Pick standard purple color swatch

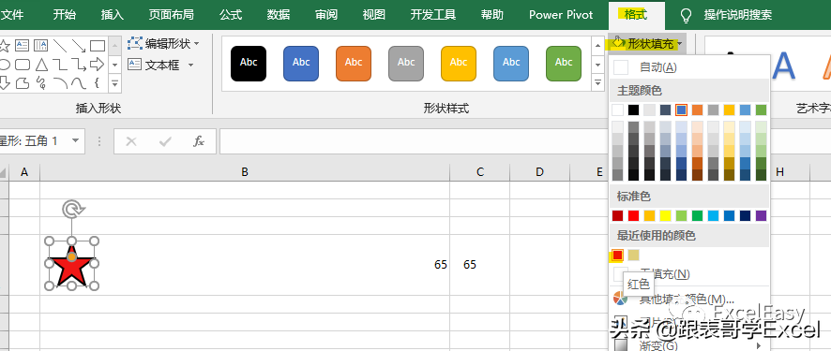[x=761, y=215]
